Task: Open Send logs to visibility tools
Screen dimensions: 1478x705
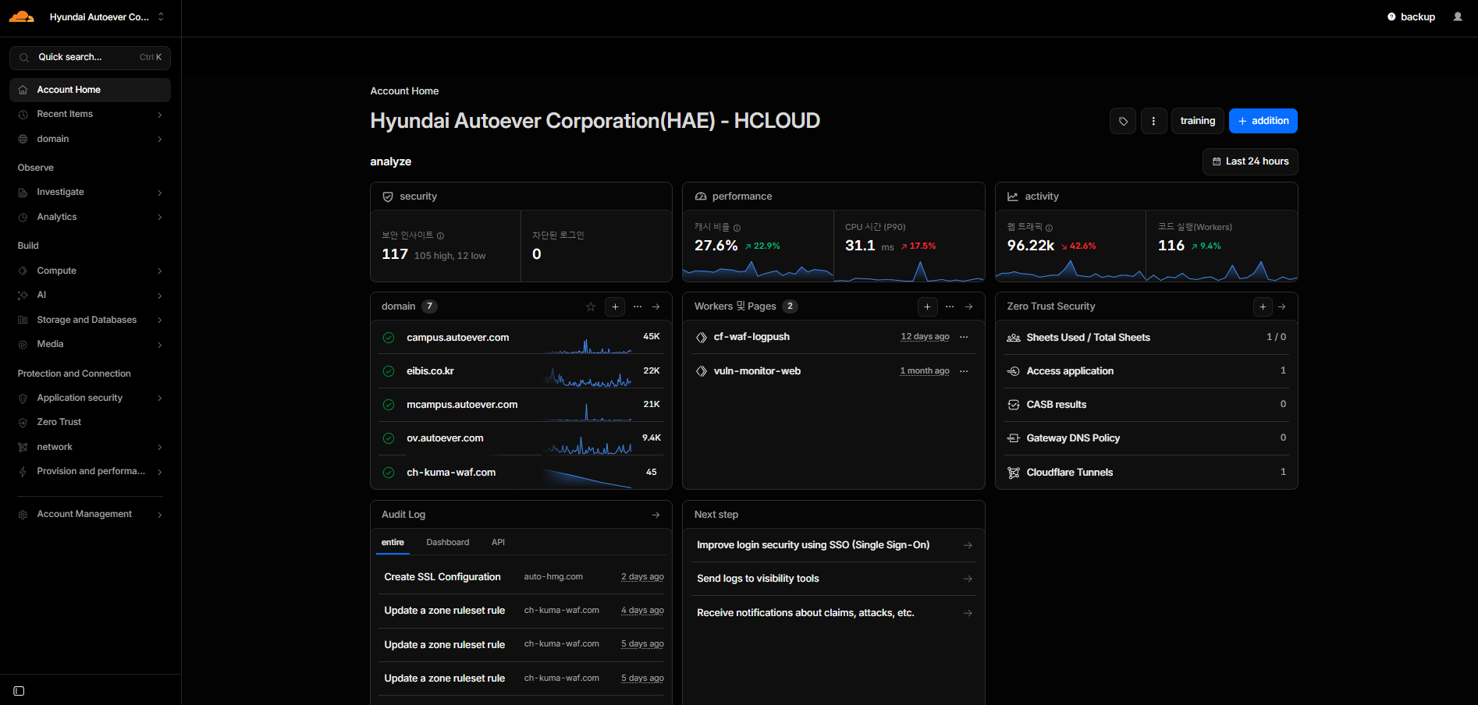Action: [833, 579]
